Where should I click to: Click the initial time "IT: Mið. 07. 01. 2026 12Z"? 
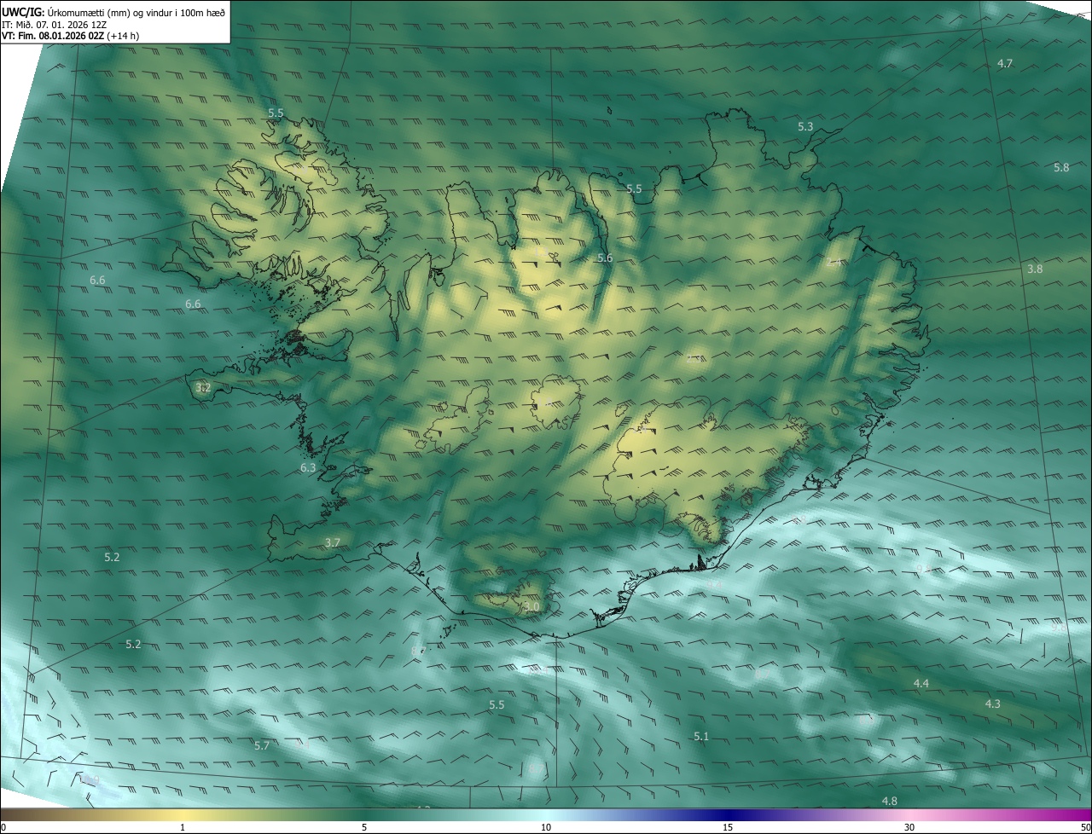(x=55, y=25)
